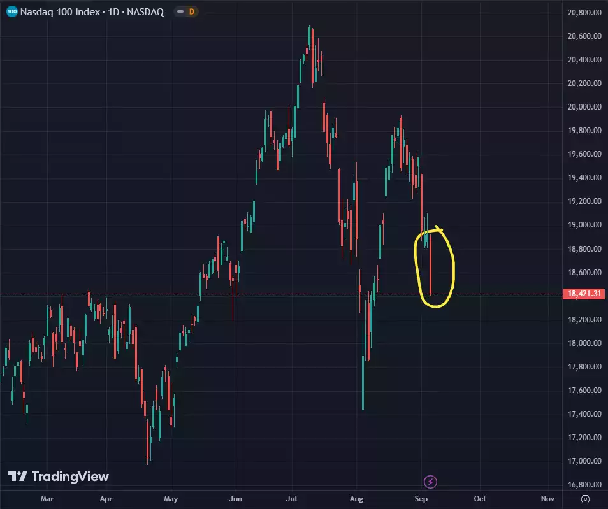Click the Nov label on the time axis

click(x=547, y=499)
